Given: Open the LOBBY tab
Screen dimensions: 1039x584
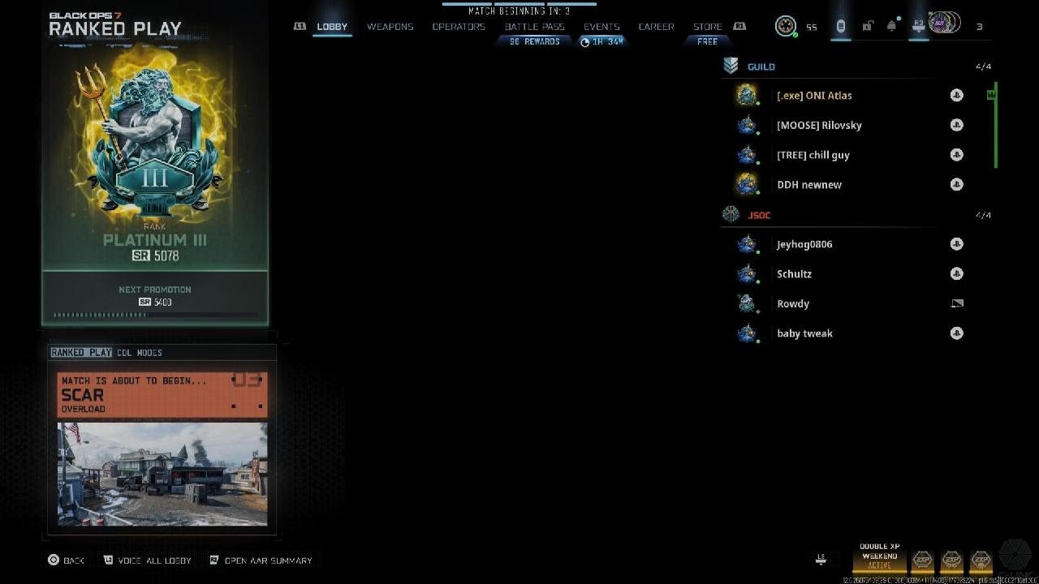Looking at the screenshot, I should 332,27.
